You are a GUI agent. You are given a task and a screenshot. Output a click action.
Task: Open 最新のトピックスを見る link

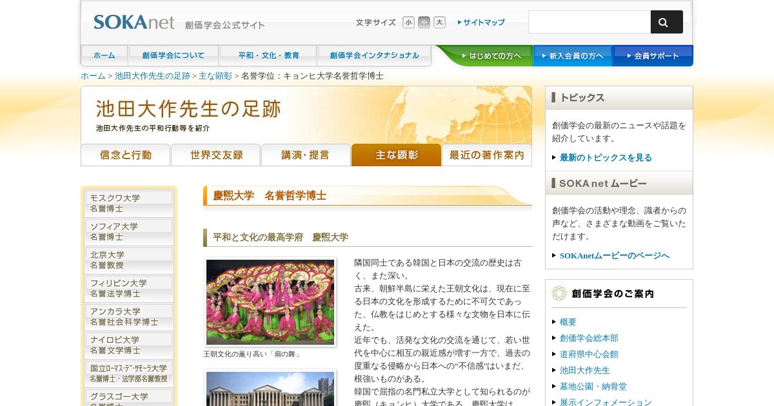(606, 158)
